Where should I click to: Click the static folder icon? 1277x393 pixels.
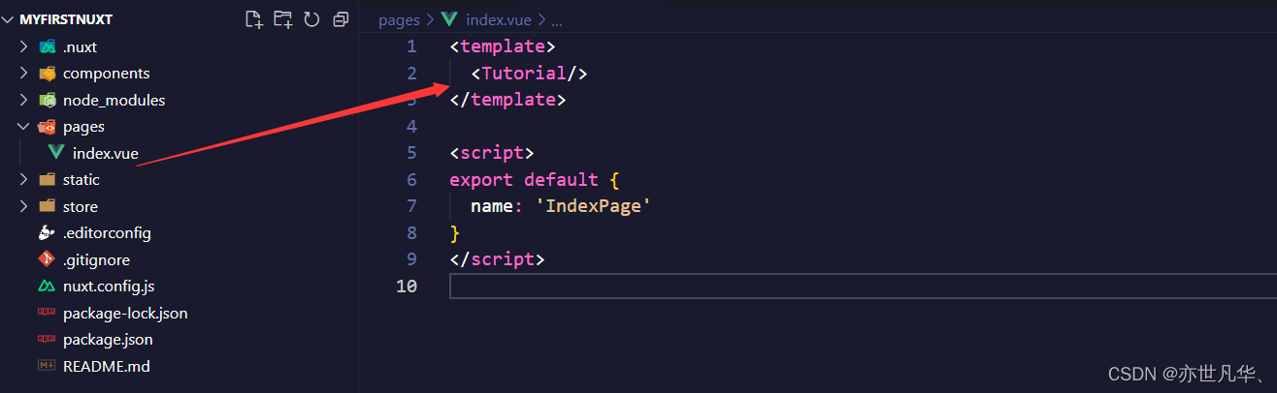coord(47,180)
